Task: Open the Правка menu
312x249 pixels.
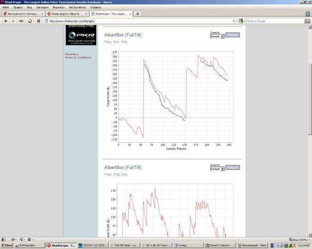Action: tap(18, 8)
